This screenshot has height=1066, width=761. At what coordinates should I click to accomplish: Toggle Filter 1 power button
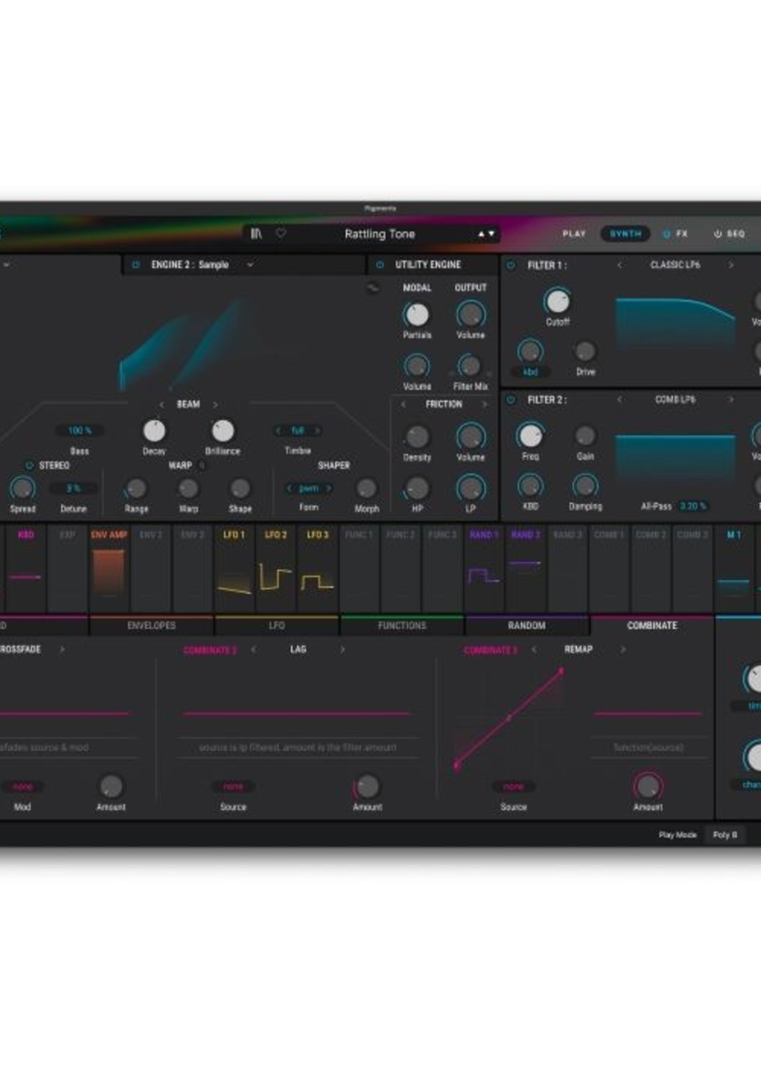click(511, 265)
